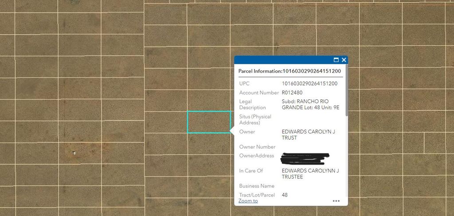Click the blacked-out owner address value

tap(305, 156)
